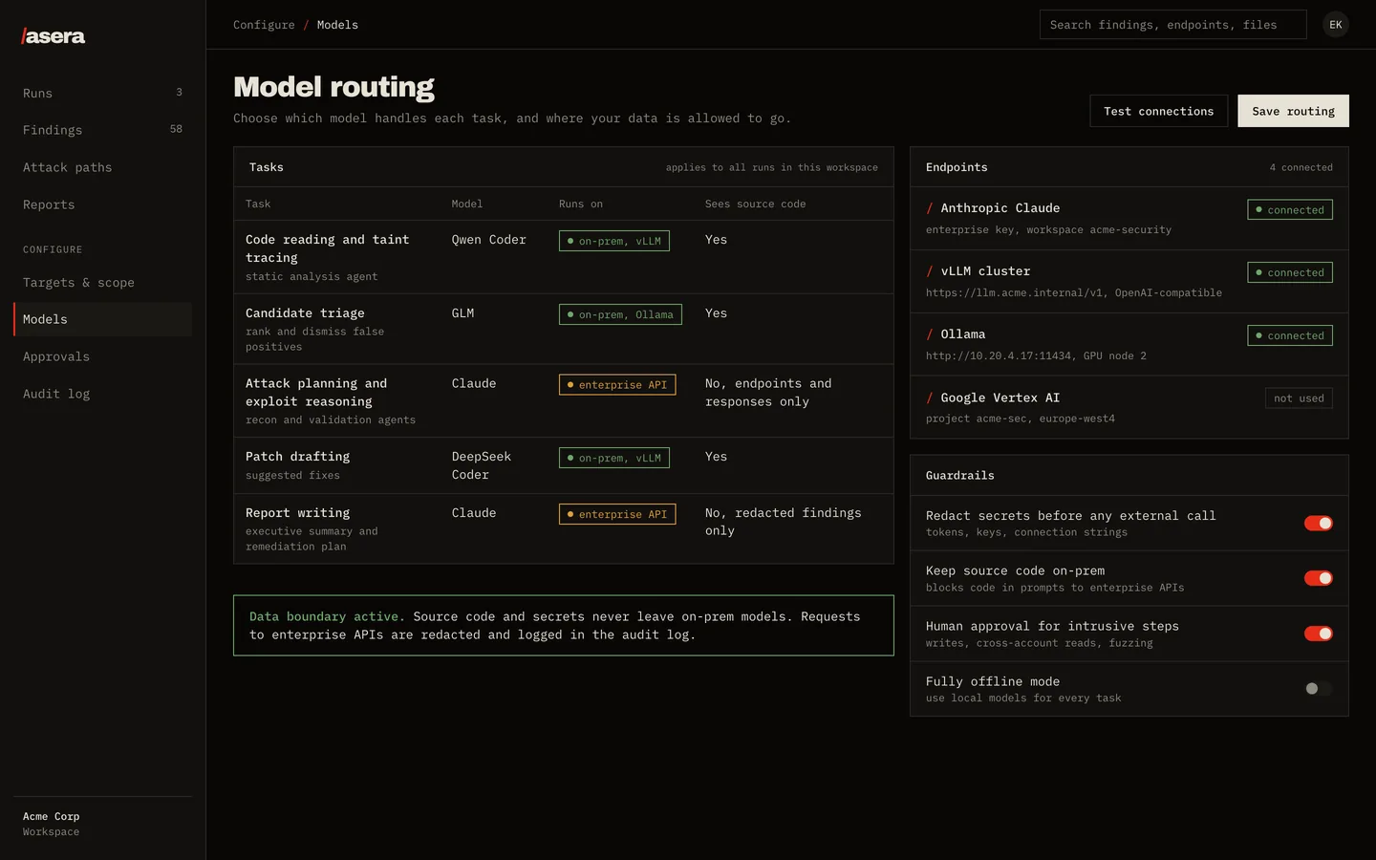Select Patch drafting task row
Screen dimensions: 1376x860
[x=564, y=465]
